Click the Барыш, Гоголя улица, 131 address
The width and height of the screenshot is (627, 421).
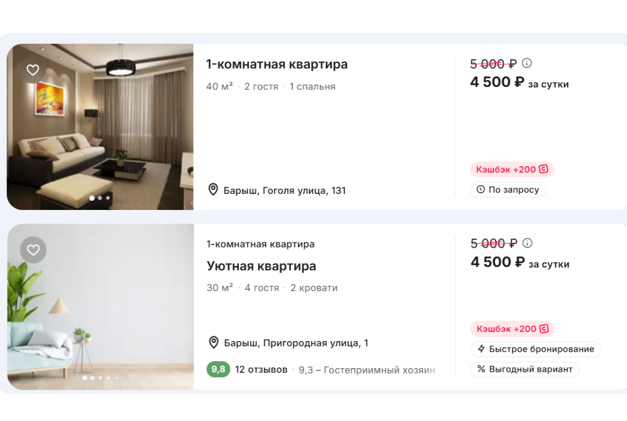coord(284,191)
